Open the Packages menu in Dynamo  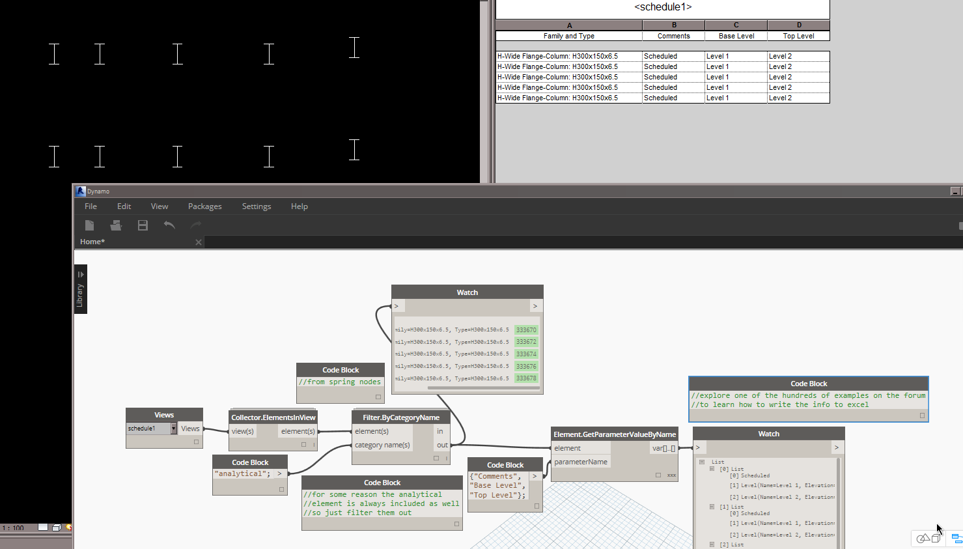(x=204, y=206)
